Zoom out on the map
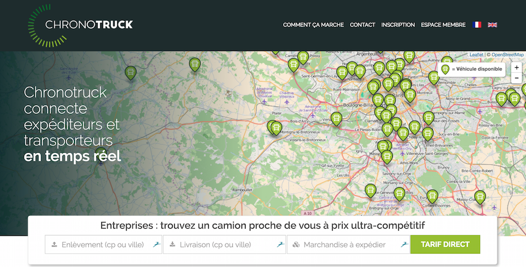Screen dimensions: 526x267 point(516,78)
